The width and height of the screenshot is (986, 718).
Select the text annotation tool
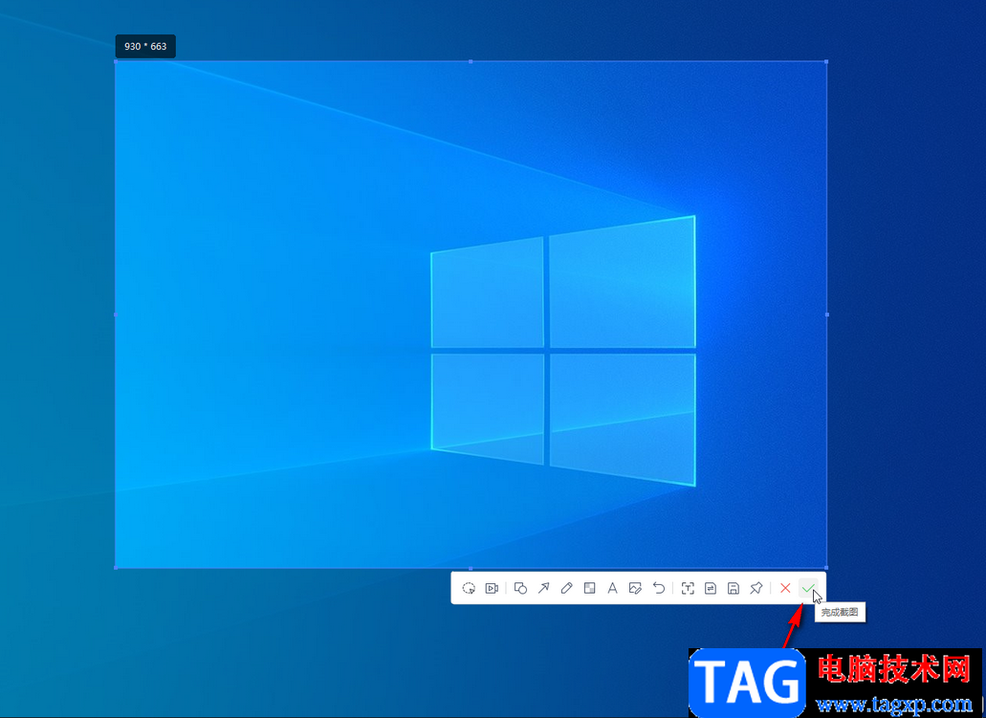(x=612, y=589)
